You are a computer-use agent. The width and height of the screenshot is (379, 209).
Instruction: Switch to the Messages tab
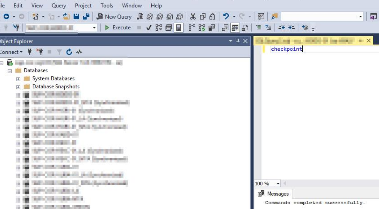[279, 194]
